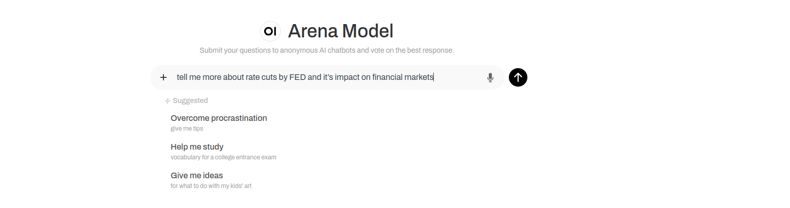Click "for what to do with my kids' art"
Image resolution: width=790 pixels, height=208 pixels.
(x=211, y=186)
